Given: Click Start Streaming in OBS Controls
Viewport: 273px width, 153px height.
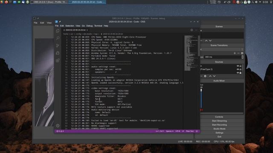Looking at the screenshot, I should click(219, 121).
